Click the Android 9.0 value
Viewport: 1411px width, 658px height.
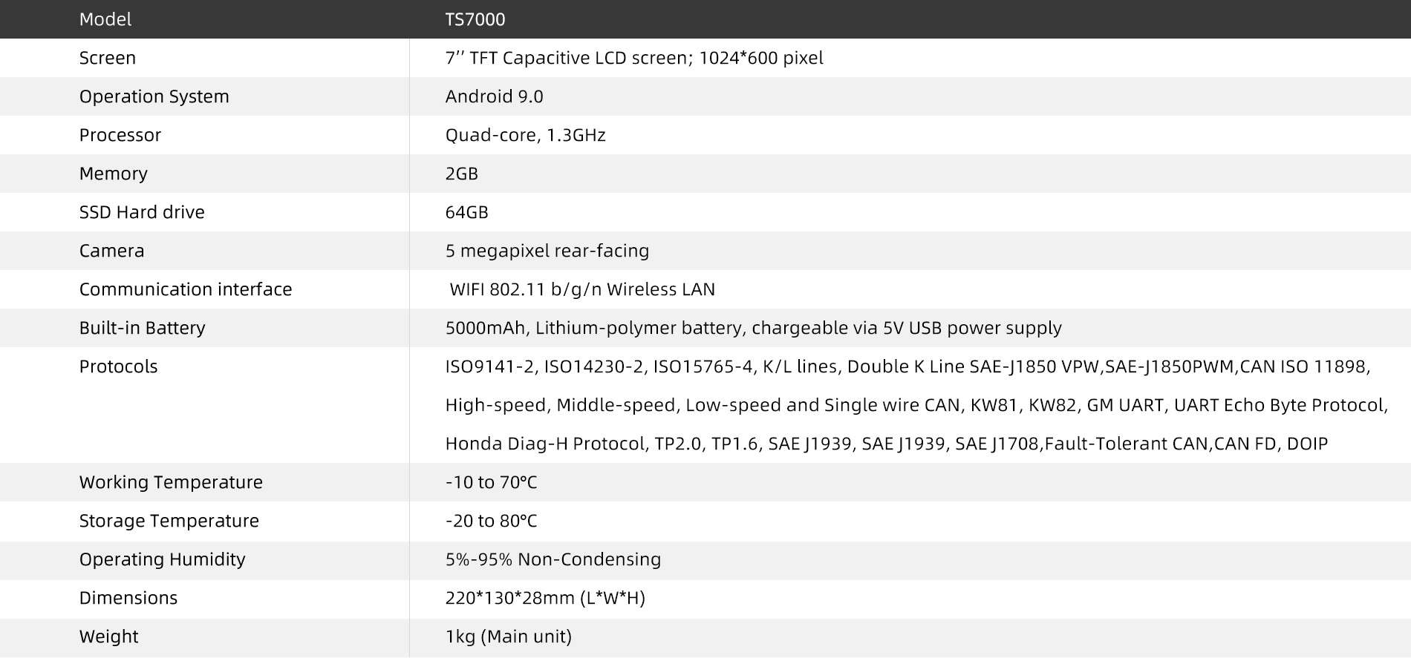point(495,96)
